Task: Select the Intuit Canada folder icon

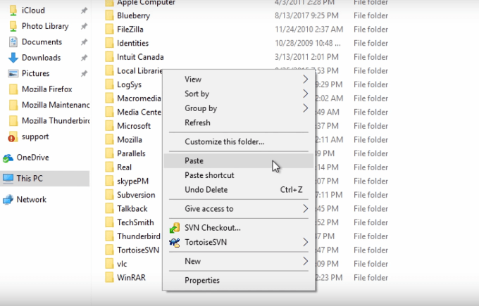Action: pyautogui.click(x=109, y=57)
